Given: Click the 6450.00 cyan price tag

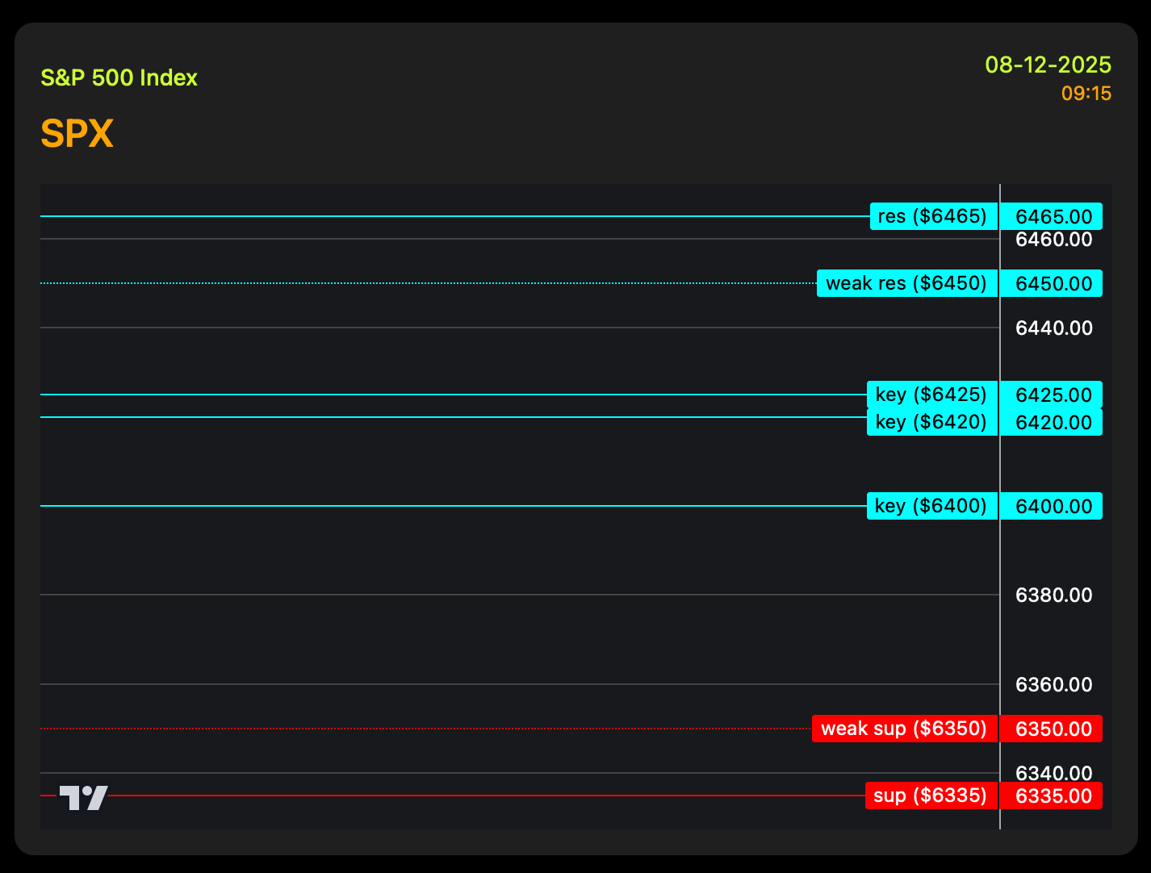Looking at the screenshot, I should tap(1052, 283).
